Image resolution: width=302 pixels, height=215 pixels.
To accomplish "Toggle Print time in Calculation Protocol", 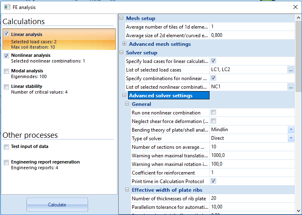I will click(213, 181).
